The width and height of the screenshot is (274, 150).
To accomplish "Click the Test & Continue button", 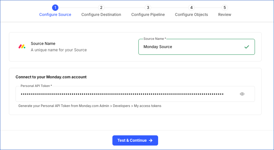I will coord(135,140).
